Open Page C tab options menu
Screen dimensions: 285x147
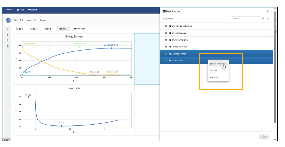pos(68,29)
